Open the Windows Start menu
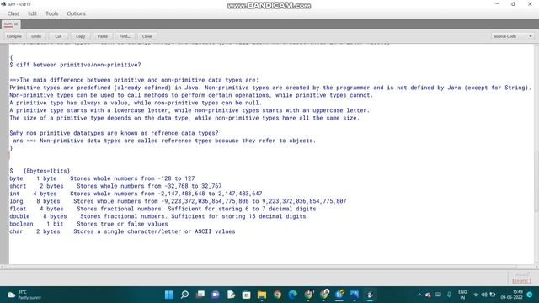The width and height of the screenshot is (539, 303). click(x=169, y=295)
